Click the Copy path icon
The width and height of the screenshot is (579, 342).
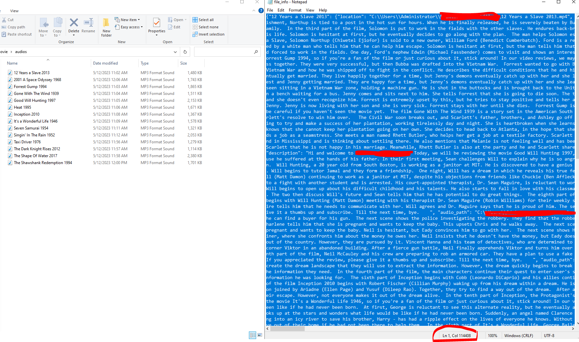pos(4,27)
